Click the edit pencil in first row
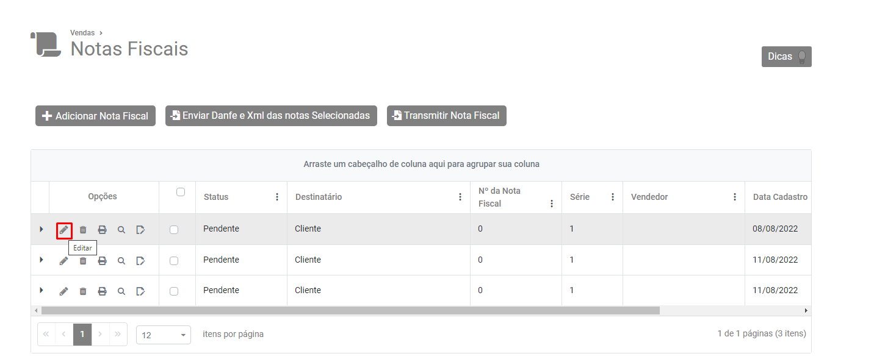874x362 pixels. coord(63,230)
